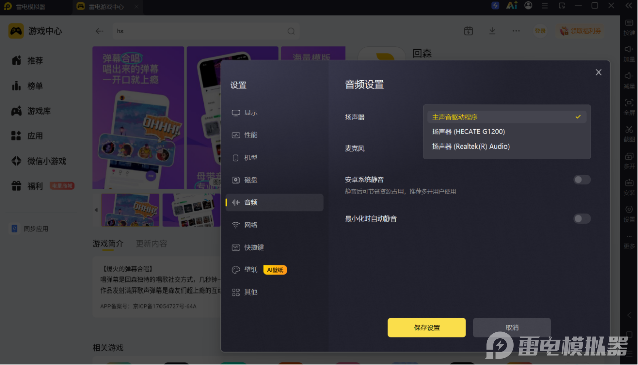Screen dimensions: 638x365
Task: Switch to the 游戏简介 tab
Action: (108, 244)
